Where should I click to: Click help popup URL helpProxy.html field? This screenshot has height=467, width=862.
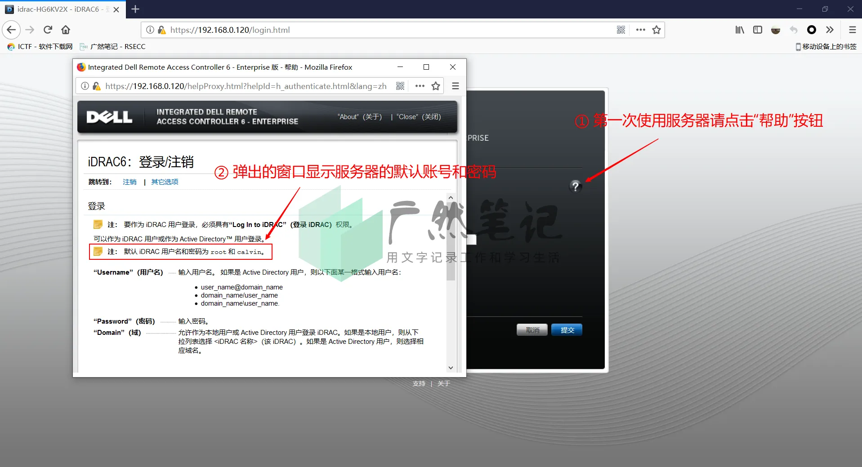[x=246, y=86]
